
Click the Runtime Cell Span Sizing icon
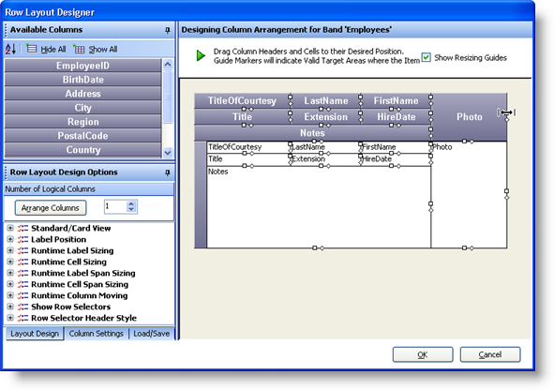22,284
